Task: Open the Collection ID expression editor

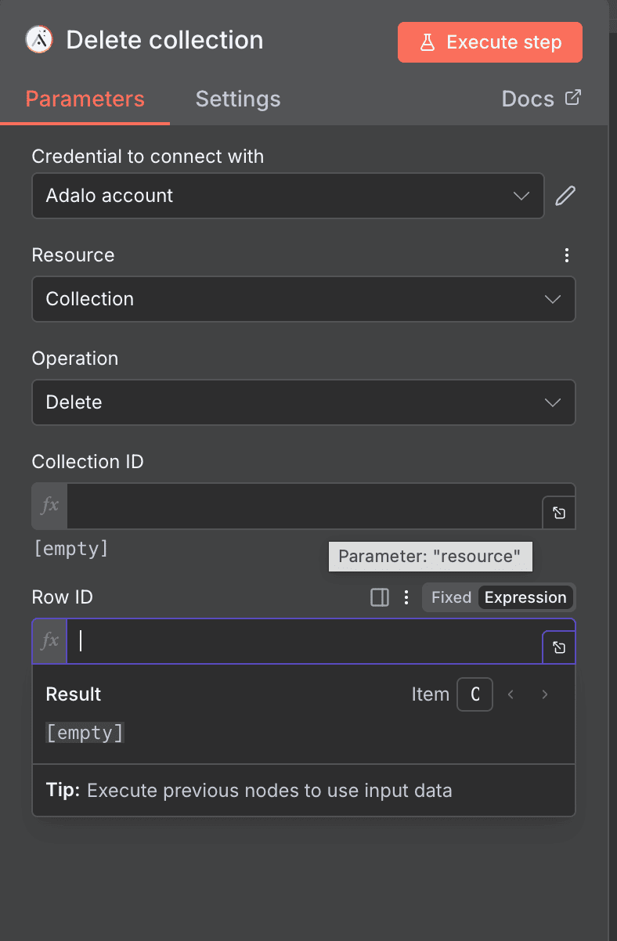Action: tap(558, 512)
